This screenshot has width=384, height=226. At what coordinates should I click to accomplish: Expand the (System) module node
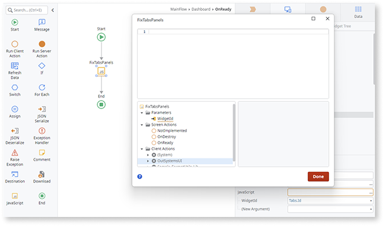pyautogui.click(x=148, y=155)
